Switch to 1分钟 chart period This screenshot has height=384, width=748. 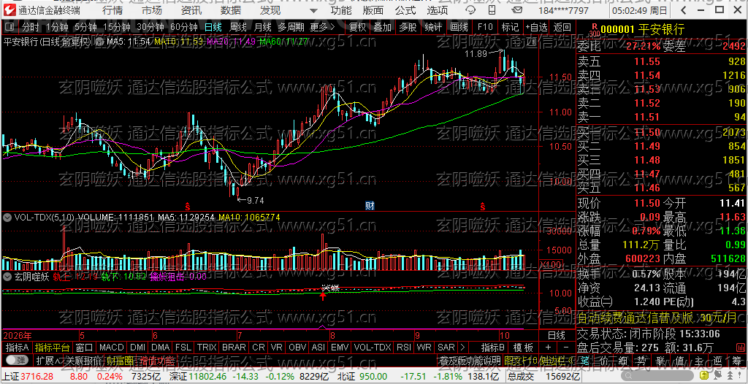click(x=58, y=27)
